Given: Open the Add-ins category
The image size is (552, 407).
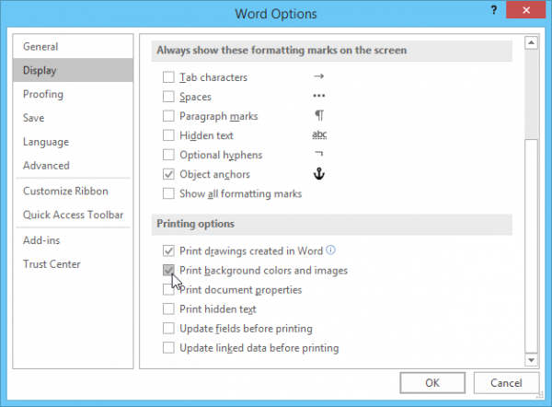Looking at the screenshot, I should pos(73,240).
